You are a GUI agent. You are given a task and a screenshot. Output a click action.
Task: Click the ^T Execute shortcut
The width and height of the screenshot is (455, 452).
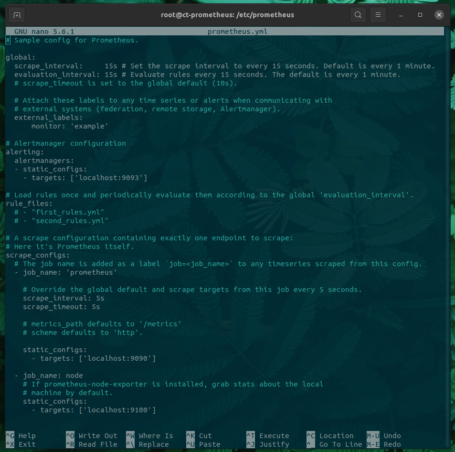click(268, 436)
